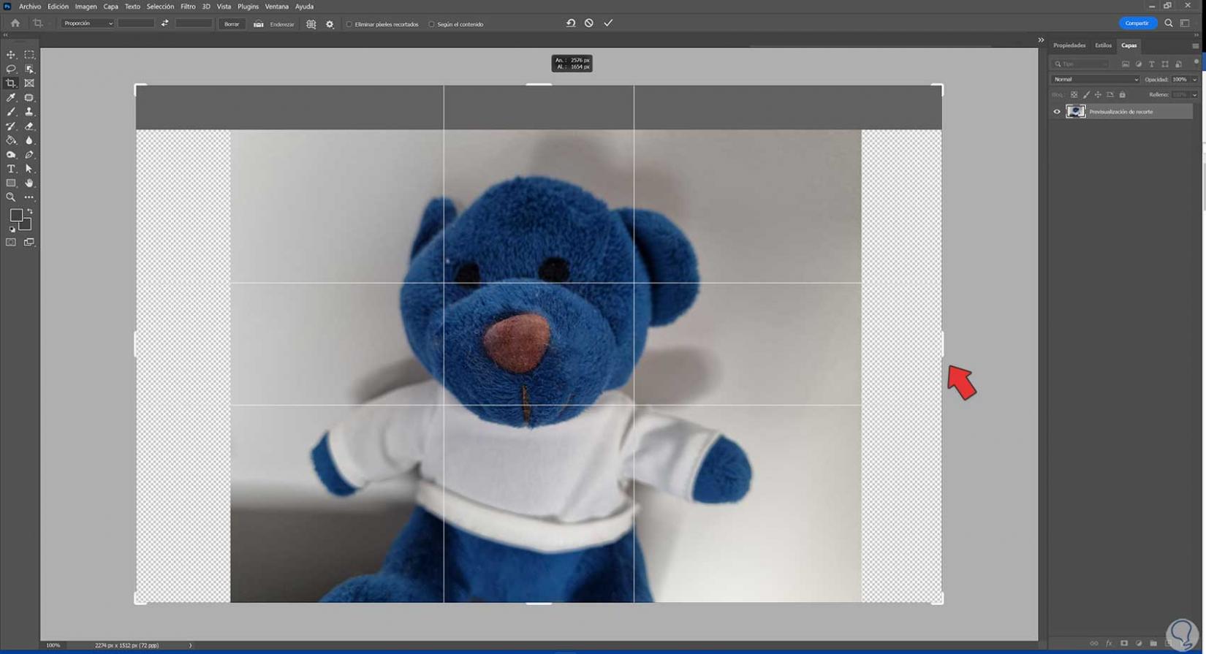This screenshot has height=654, width=1206.
Task: Change the screen mode
Action: 29,243
